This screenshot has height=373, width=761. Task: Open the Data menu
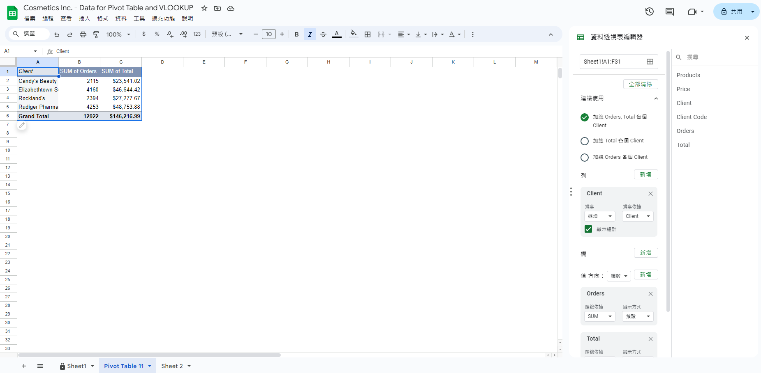[x=121, y=18]
